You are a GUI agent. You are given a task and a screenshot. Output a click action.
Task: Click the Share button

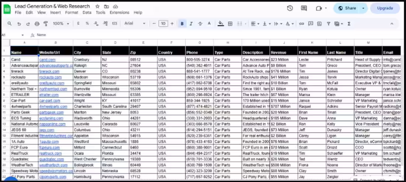(x=347, y=8)
